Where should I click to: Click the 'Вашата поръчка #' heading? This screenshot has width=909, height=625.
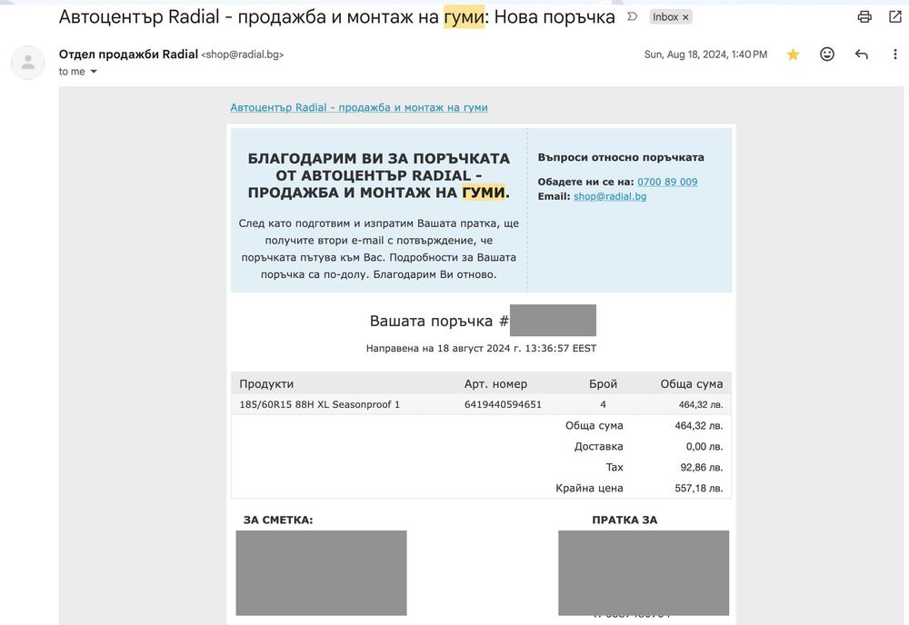pyautogui.click(x=439, y=321)
